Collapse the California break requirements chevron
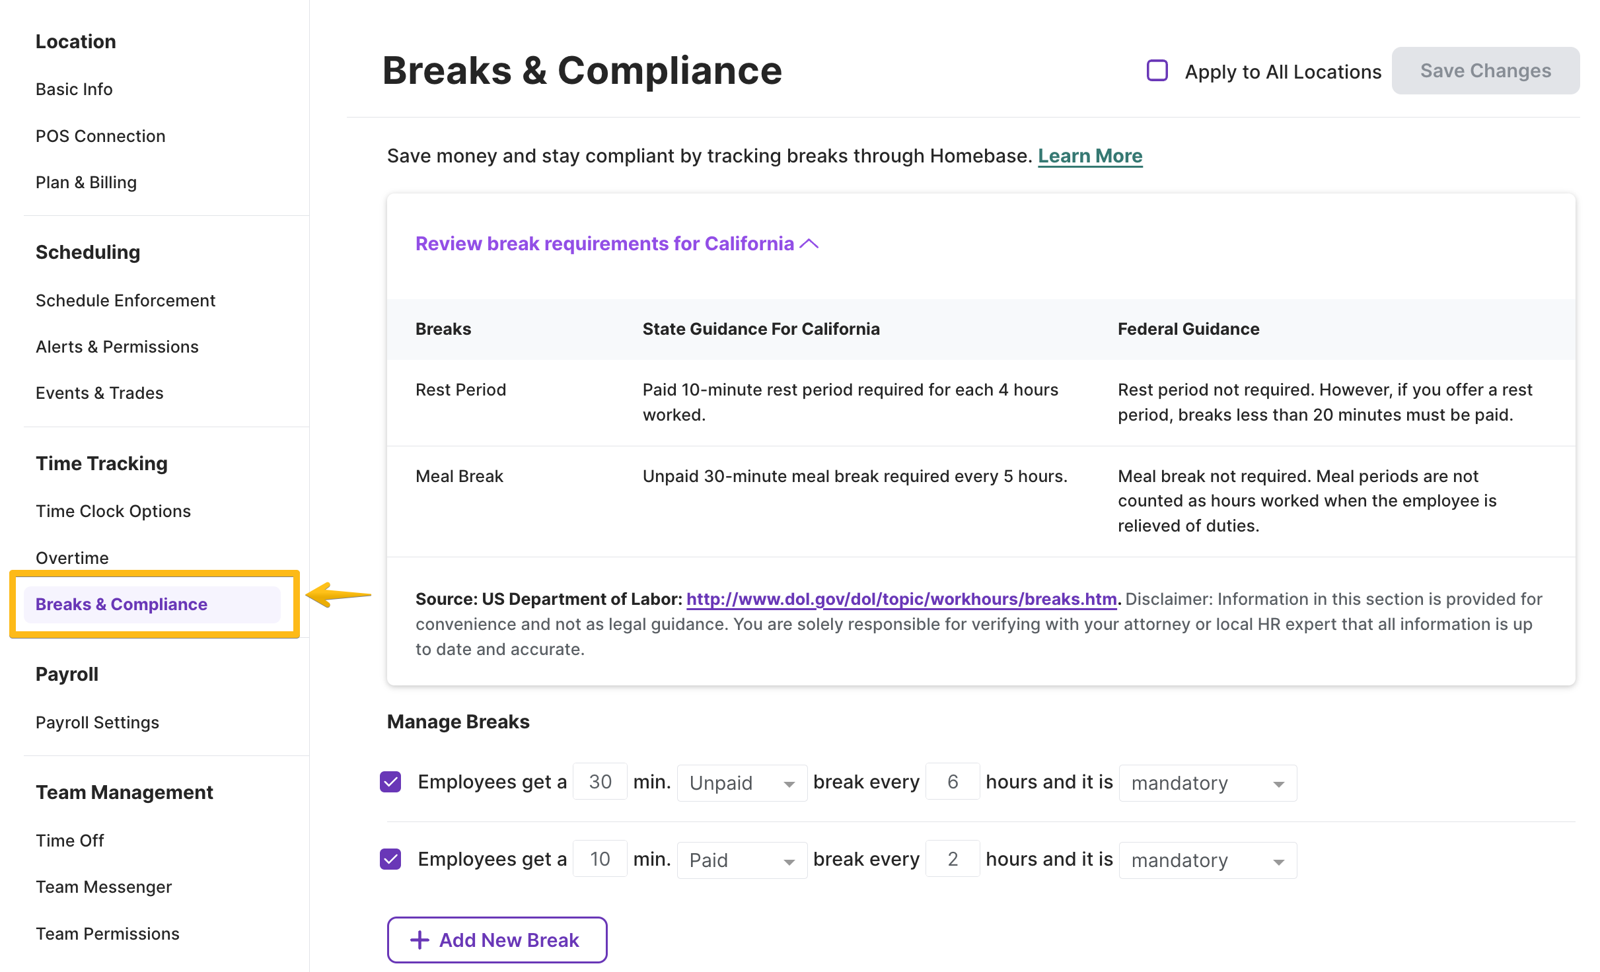This screenshot has height=972, width=1600. pyautogui.click(x=811, y=243)
